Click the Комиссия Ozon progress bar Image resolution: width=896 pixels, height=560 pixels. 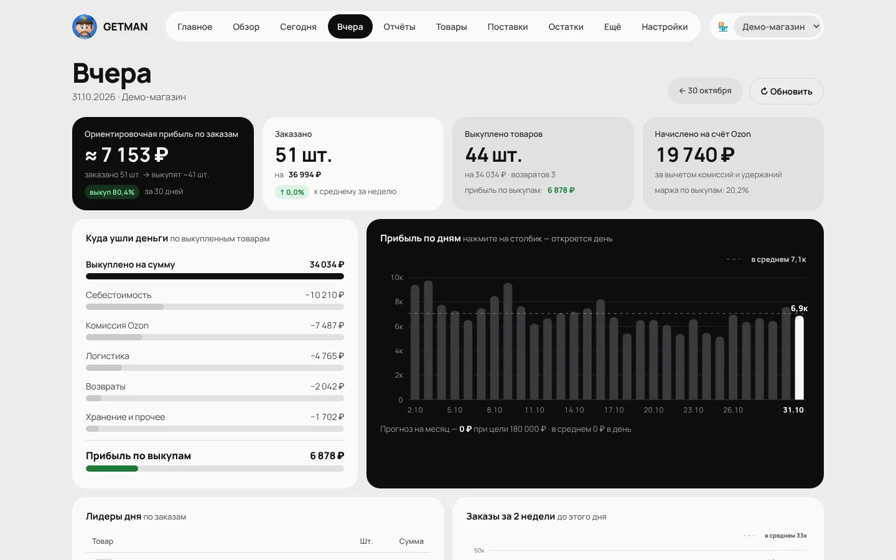click(x=215, y=337)
